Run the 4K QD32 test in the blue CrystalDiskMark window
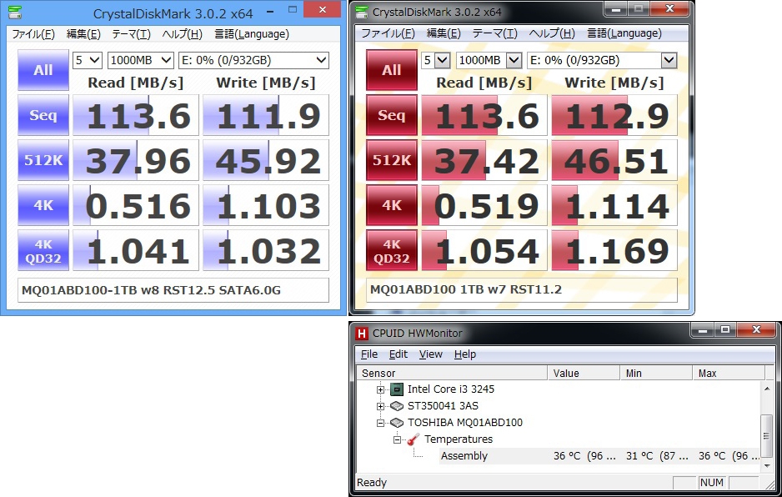The image size is (782, 497). click(43, 250)
